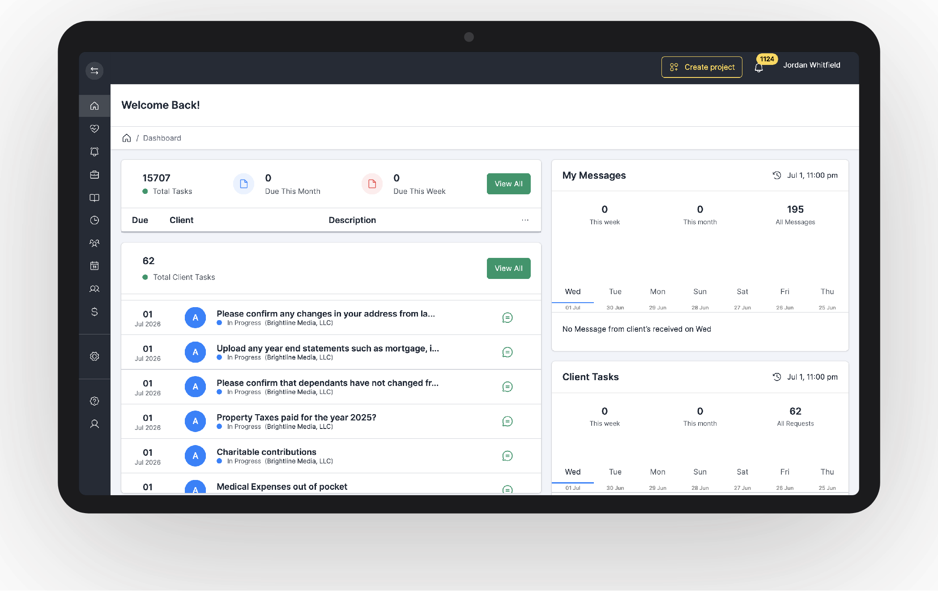This screenshot has width=938, height=591.
Task: Select Mon 29 Jun tab in Client Tasks
Action: [x=658, y=479]
